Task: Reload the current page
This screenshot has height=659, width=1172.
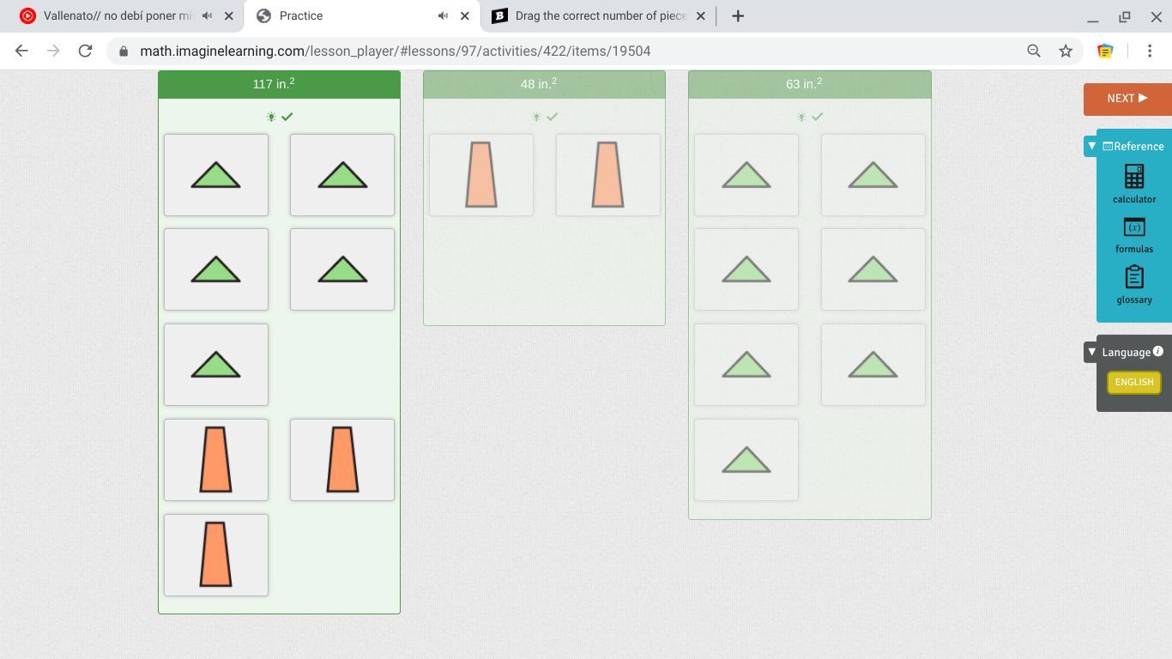Action: (x=85, y=51)
